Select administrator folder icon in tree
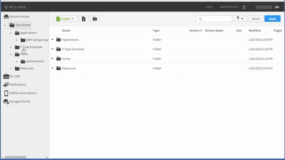This screenshot has height=160, width=285. pyautogui.click(x=23, y=61)
